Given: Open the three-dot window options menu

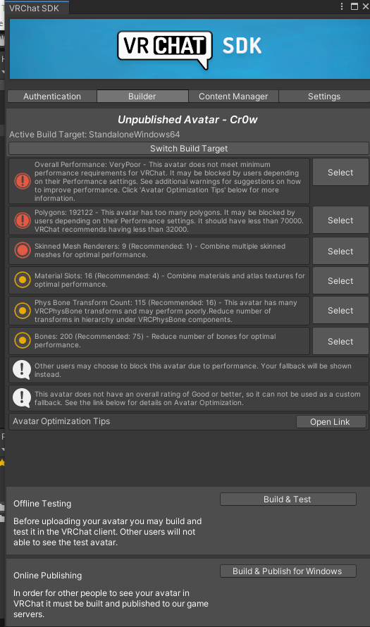Looking at the screenshot, I should click(x=342, y=6).
